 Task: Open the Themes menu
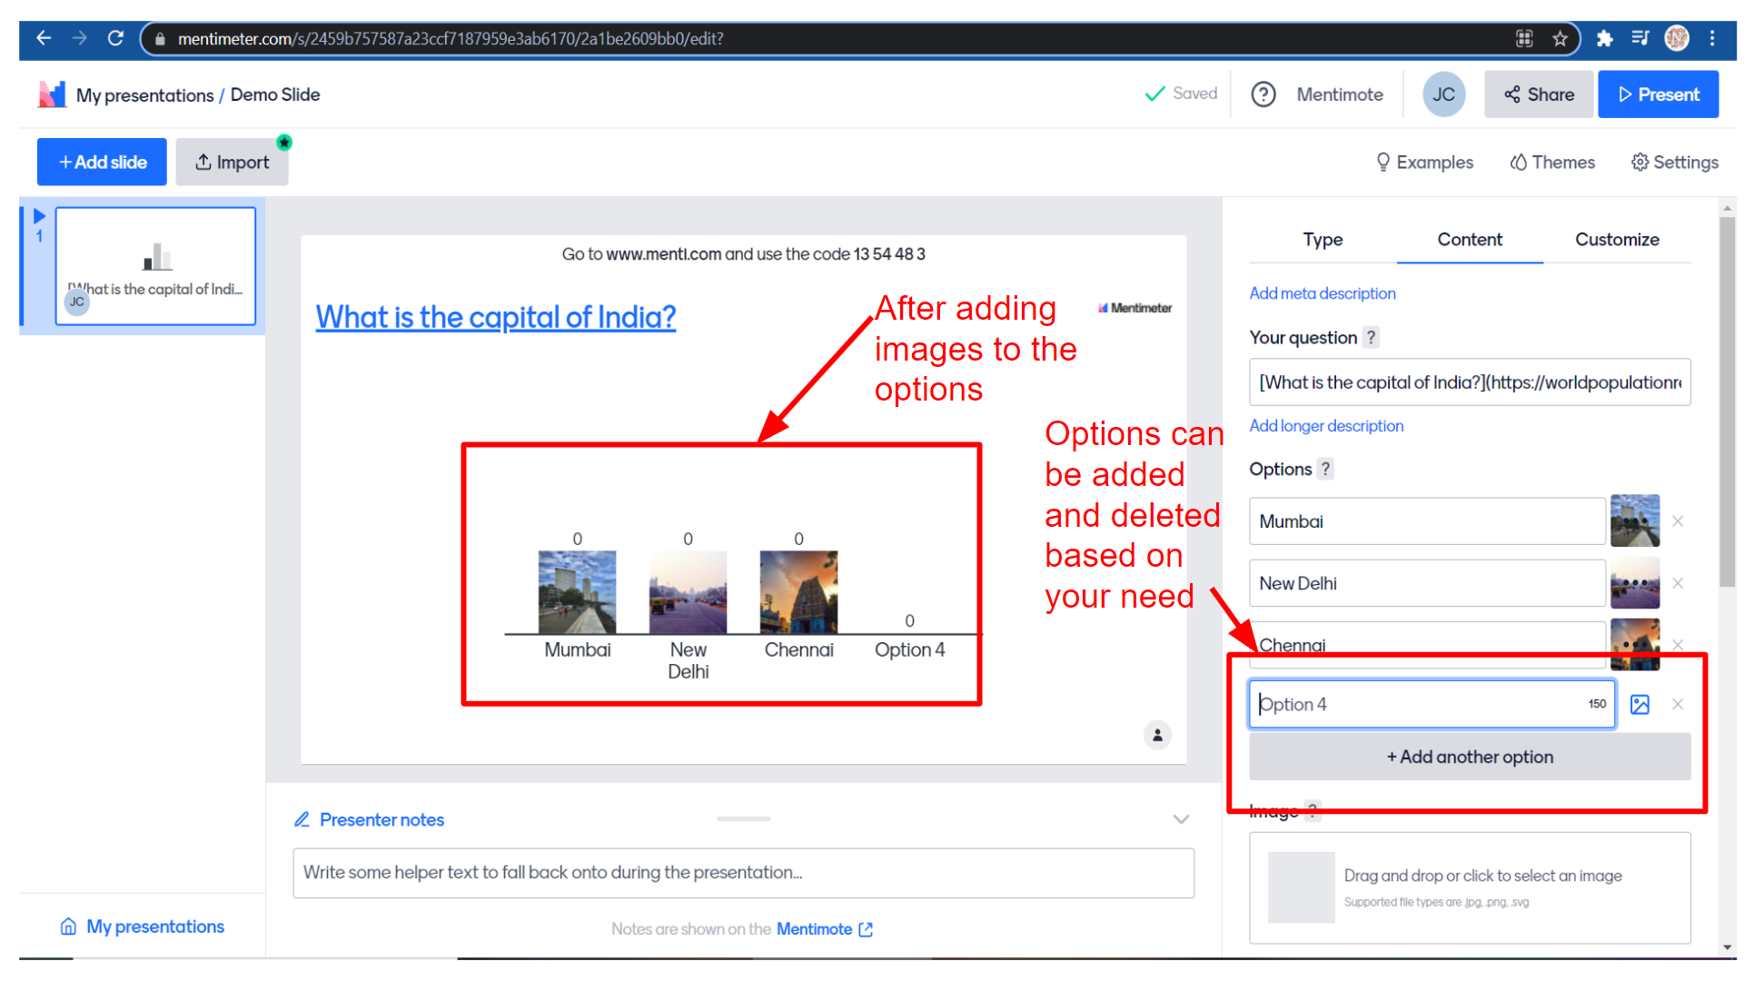coord(1552,163)
